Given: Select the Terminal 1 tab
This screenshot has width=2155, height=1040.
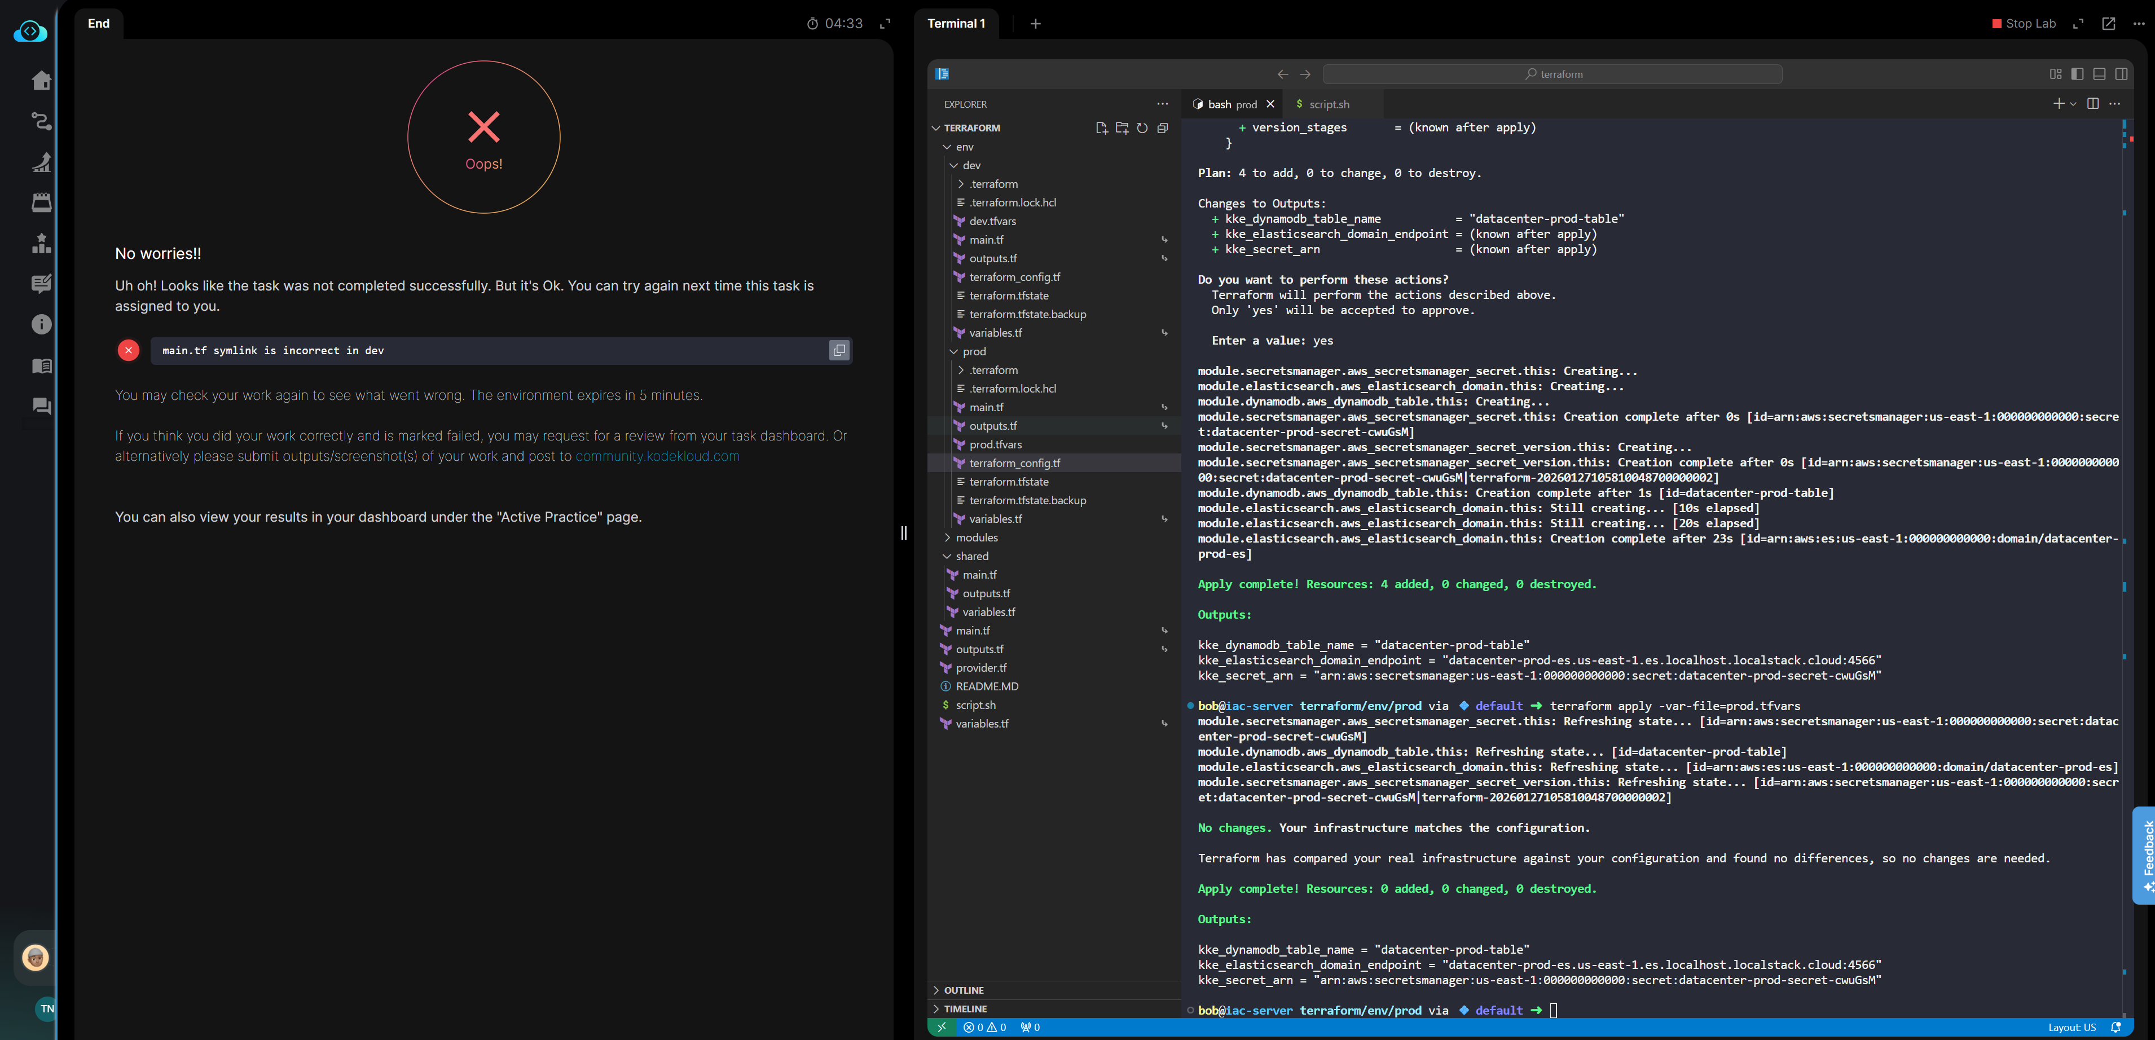Looking at the screenshot, I should (956, 24).
